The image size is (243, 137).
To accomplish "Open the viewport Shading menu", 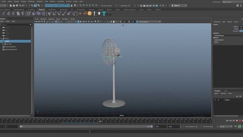I will tap(43, 19).
